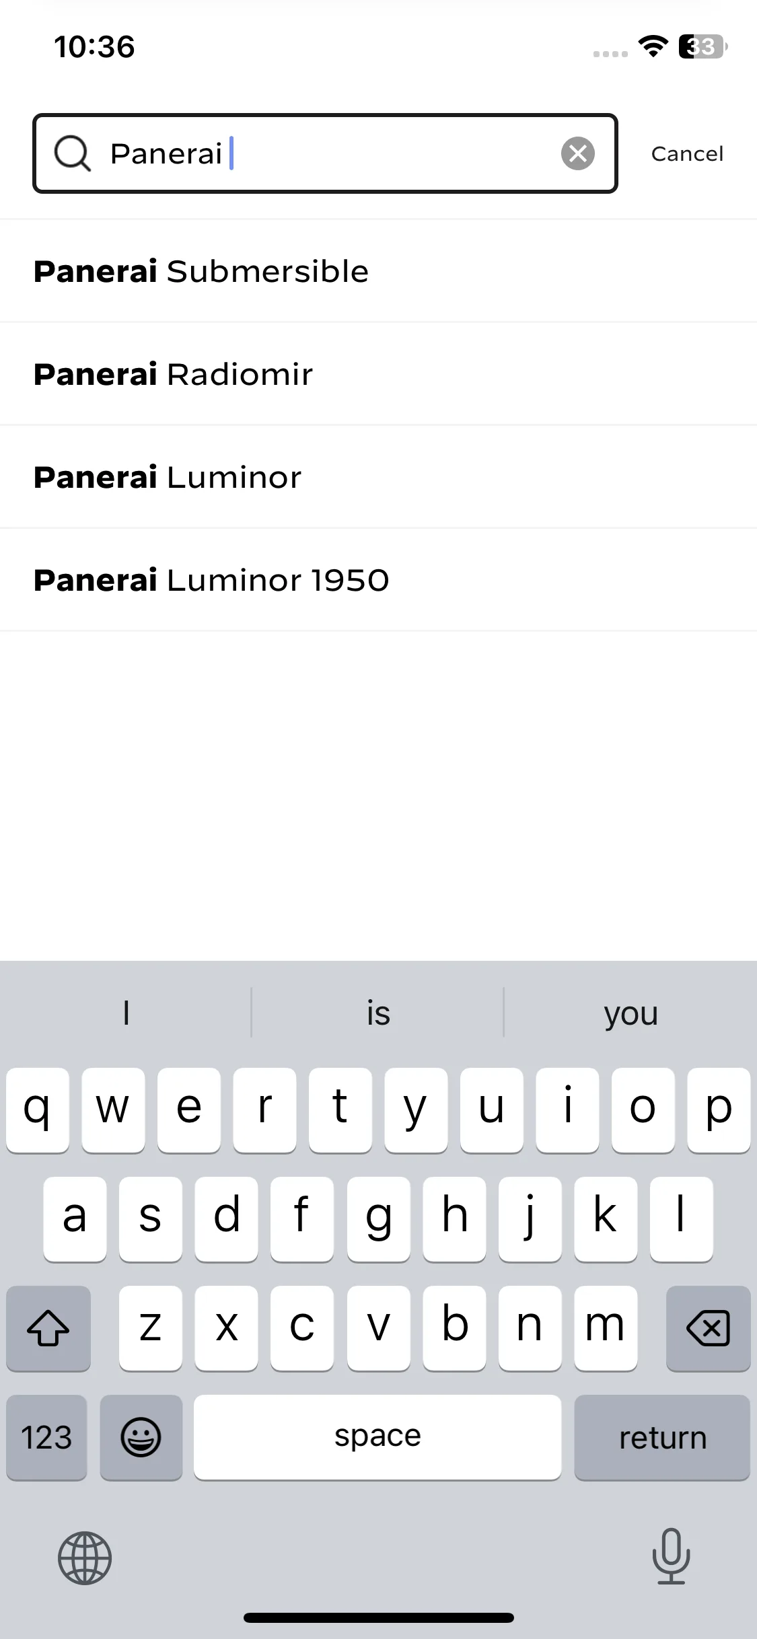Viewport: 757px width, 1639px height.
Task: Tap the backspace delete key
Action: pyautogui.click(x=708, y=1328)
